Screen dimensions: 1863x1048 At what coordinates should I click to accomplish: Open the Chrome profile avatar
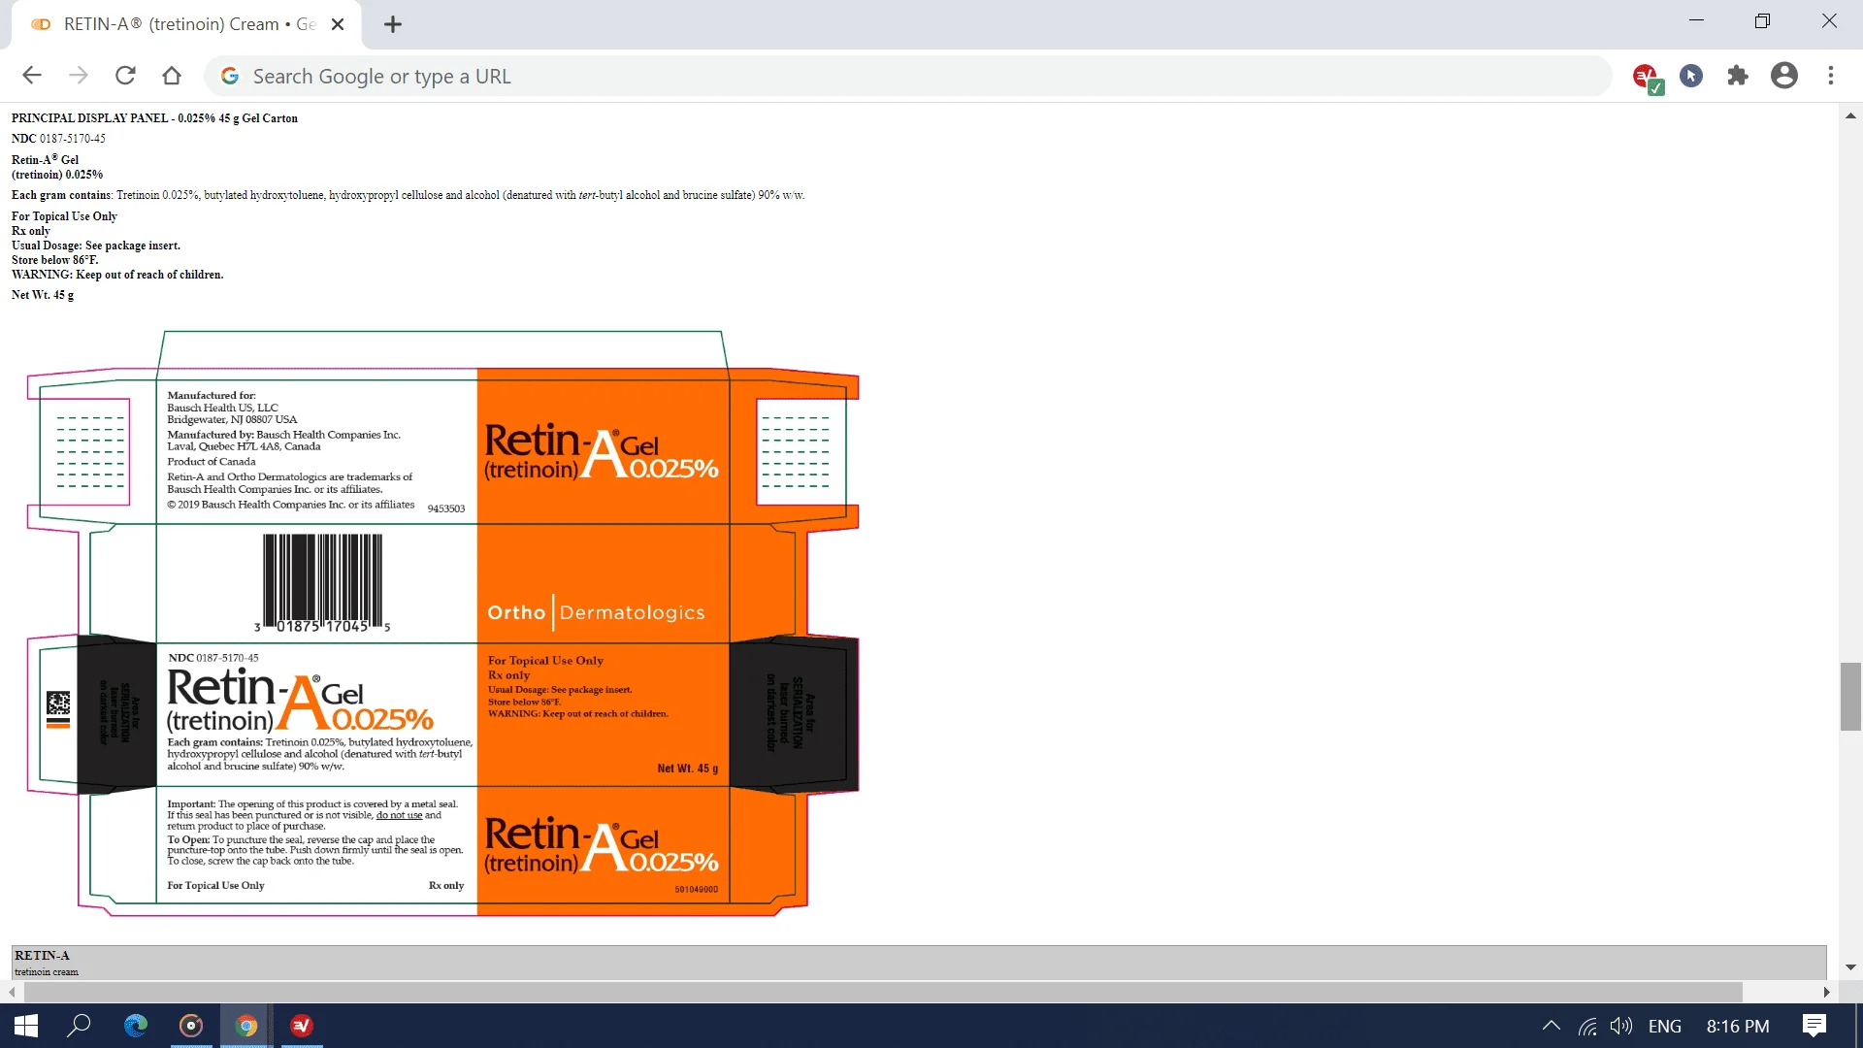coord(1784,76)
